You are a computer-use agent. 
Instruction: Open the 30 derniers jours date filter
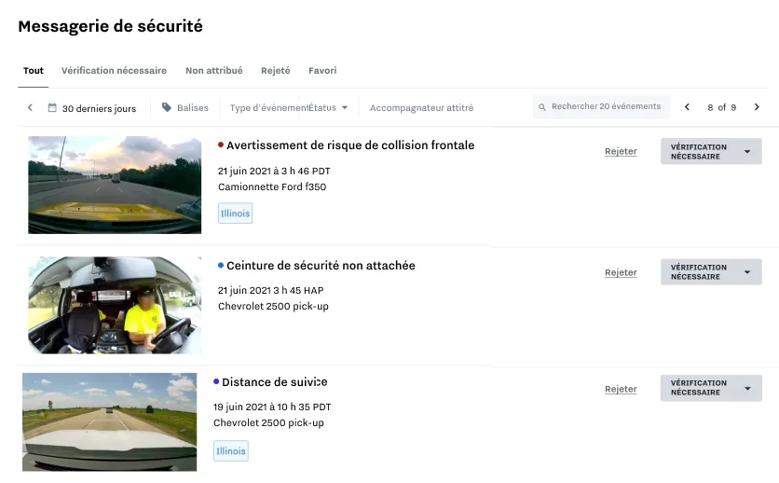pos(92,108)
